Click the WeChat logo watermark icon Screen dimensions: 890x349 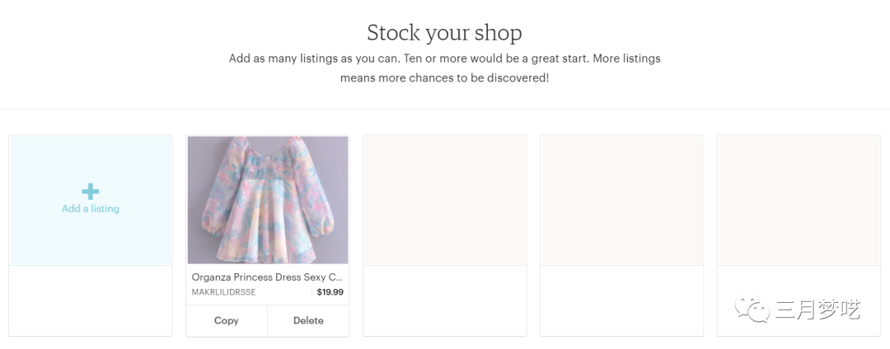752,309
